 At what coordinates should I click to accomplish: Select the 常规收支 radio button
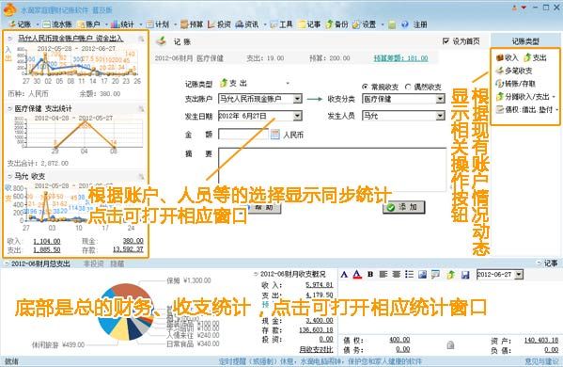366,87
